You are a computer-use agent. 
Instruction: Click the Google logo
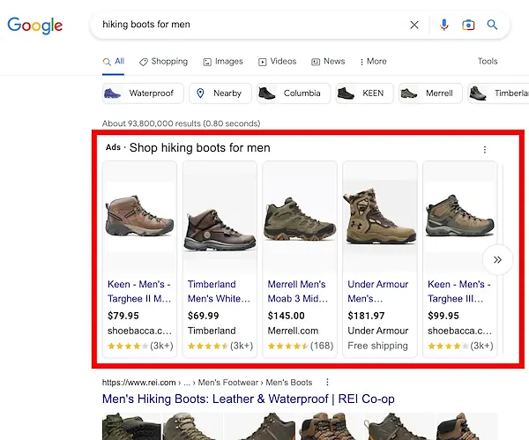click(35, 26)
